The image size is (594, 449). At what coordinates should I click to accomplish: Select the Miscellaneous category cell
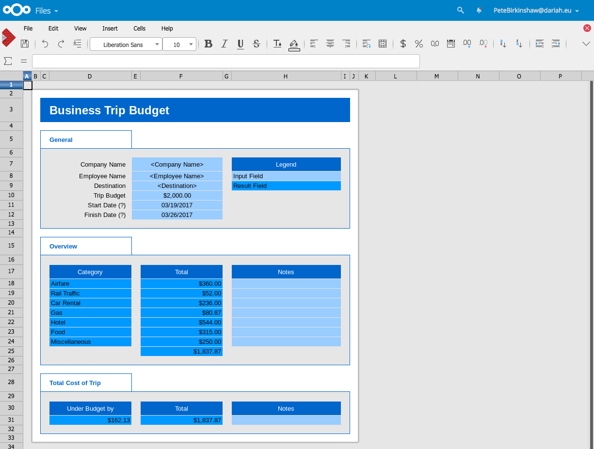click(90, 342)
